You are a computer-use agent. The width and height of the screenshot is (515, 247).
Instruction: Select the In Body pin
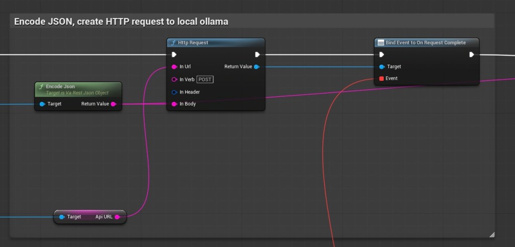(x=174, y=104)
